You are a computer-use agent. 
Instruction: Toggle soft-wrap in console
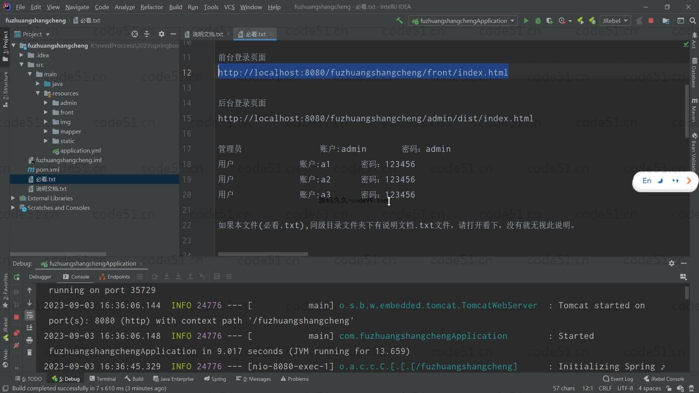coord(29,315)
